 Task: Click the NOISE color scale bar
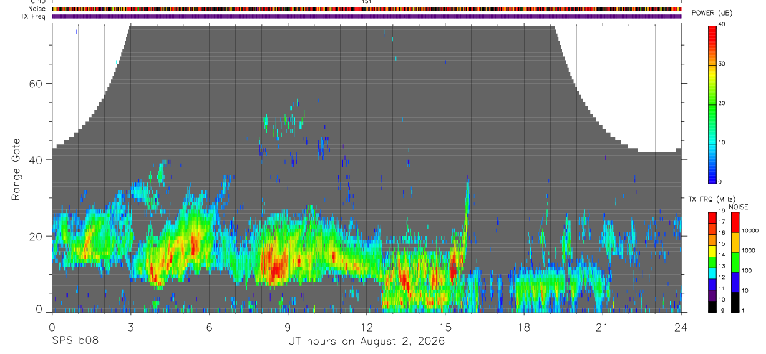point(735,262)
